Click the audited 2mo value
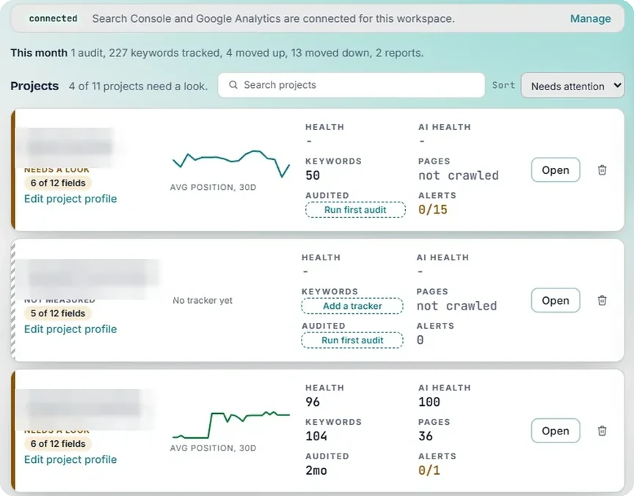Viewport: 634px width, 496px height. pos(316,470)
